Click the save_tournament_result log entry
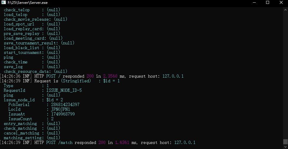 pos(39,43)
